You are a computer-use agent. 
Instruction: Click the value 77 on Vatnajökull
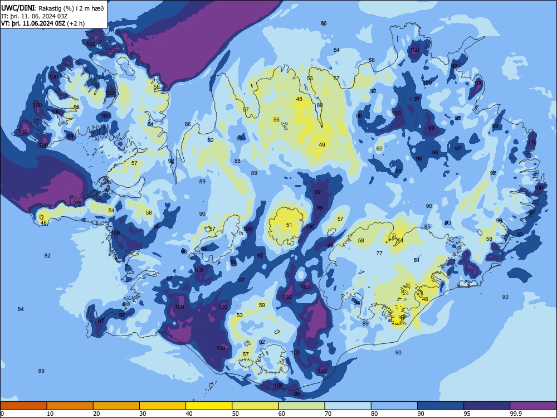[379, 254]
